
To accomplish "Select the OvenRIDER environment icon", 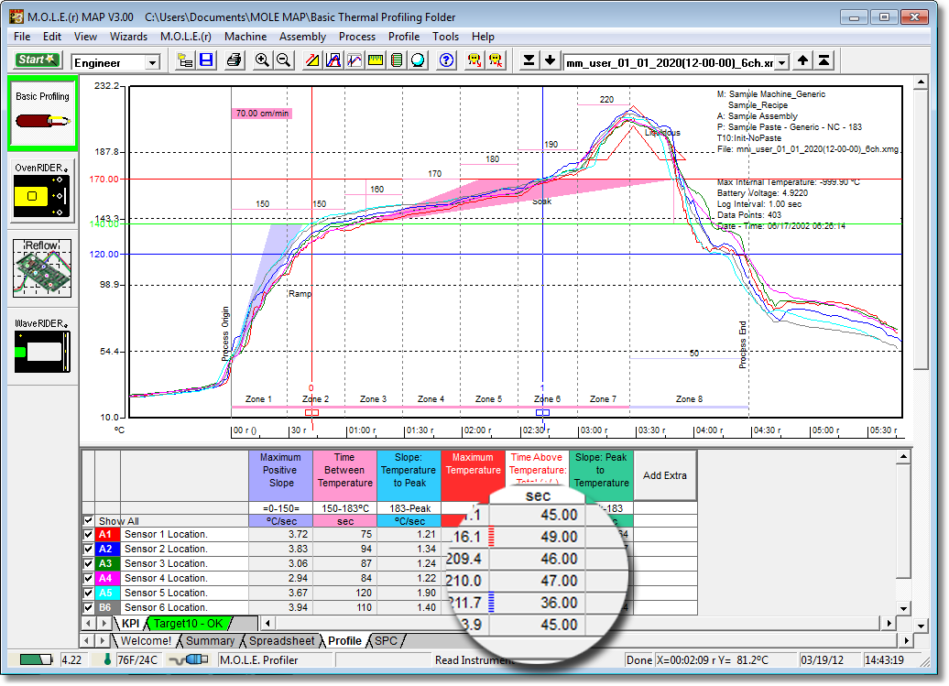I will (x=42, y=190).
